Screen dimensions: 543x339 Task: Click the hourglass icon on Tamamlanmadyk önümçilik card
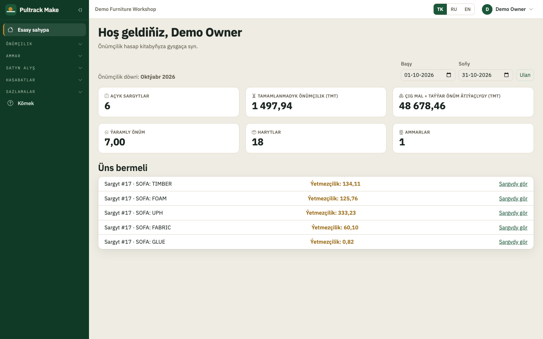coord(254,96)
